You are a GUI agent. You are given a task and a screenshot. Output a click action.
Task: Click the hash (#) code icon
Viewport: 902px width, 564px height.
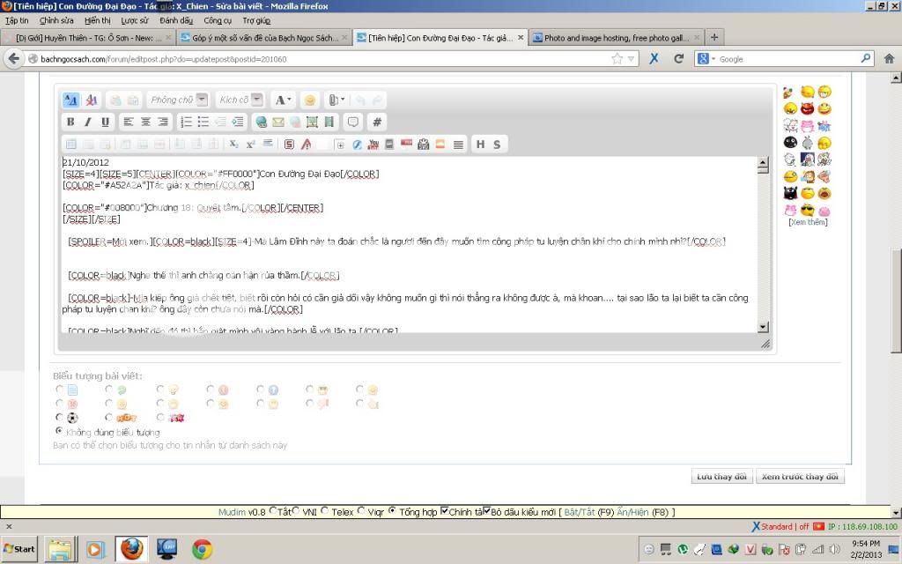point(377,122)
